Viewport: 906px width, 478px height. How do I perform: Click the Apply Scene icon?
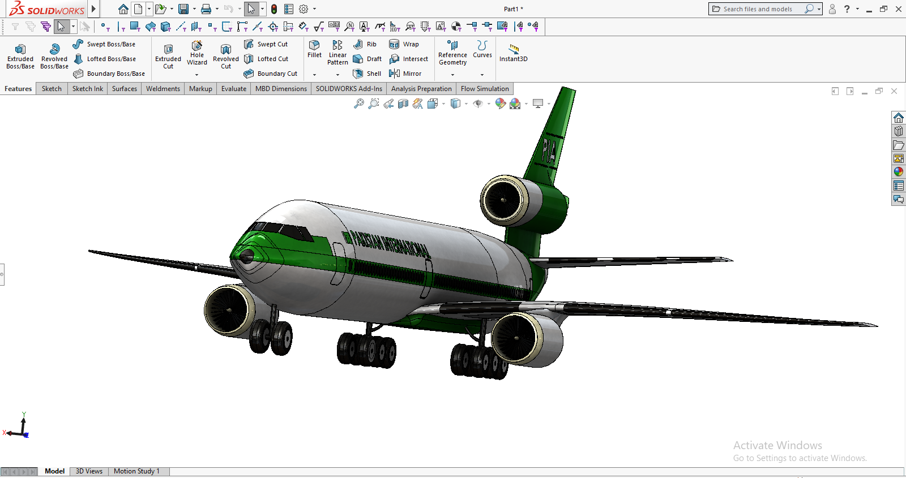(515, 104)
